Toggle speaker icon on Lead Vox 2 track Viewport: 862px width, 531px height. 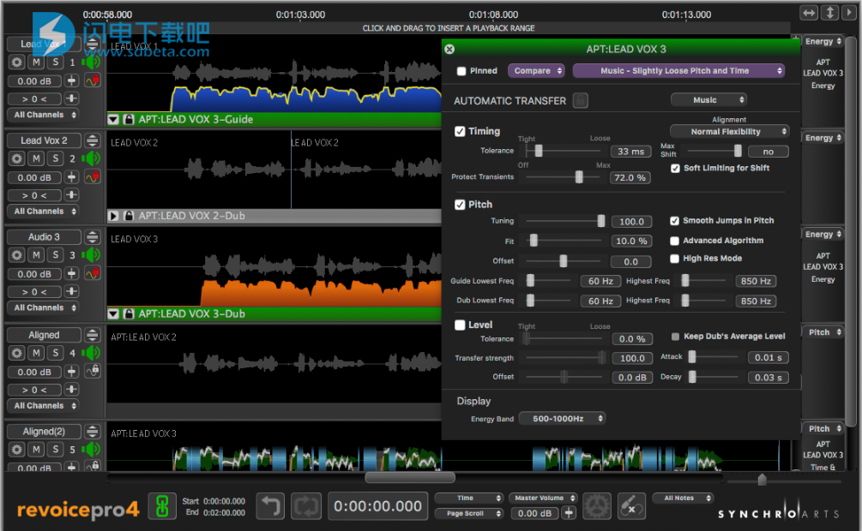pos(91,158)
